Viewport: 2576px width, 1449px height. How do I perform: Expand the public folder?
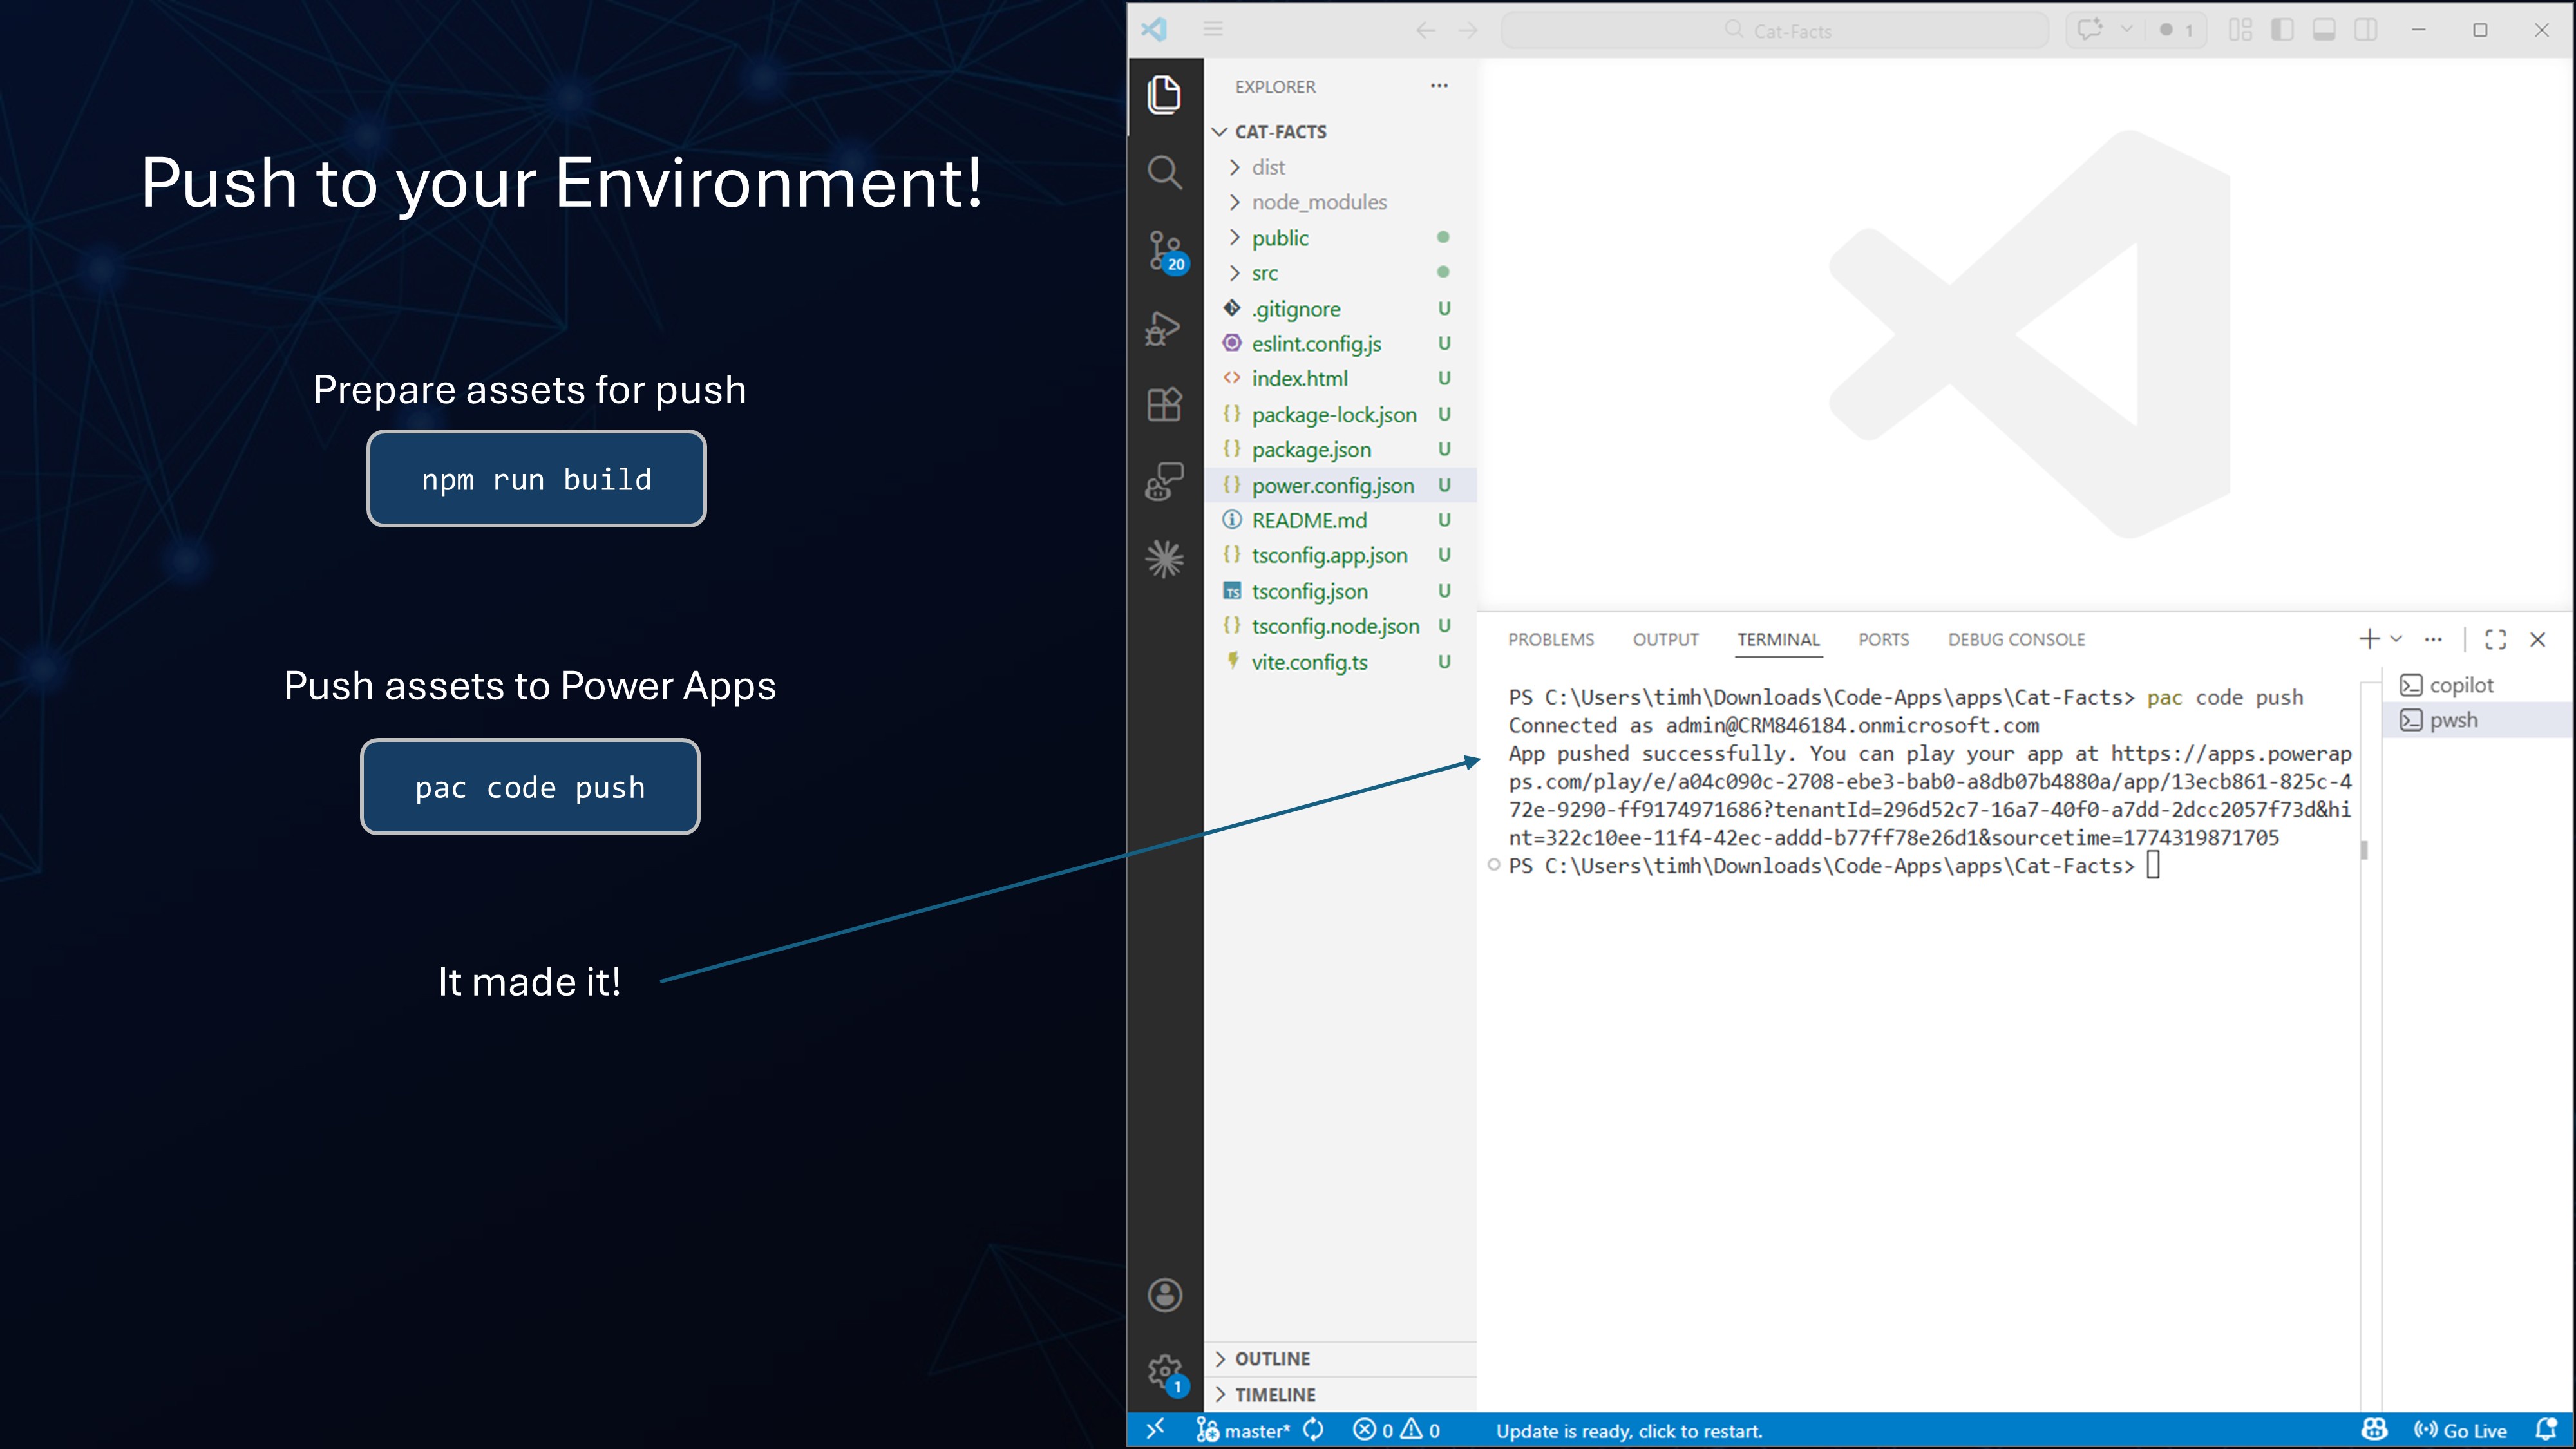[1340, 238]
